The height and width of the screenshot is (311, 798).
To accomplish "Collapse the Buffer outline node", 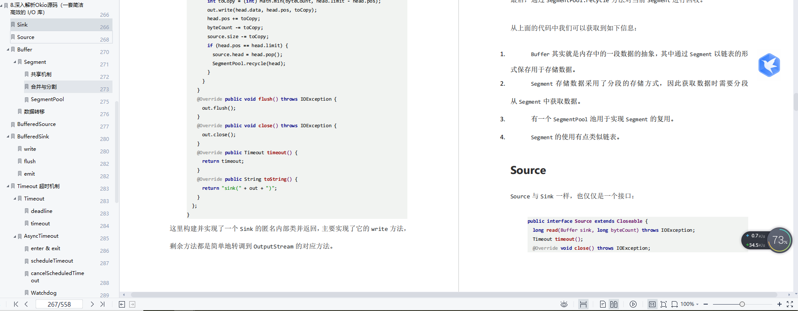I will [x=8, y=50].
